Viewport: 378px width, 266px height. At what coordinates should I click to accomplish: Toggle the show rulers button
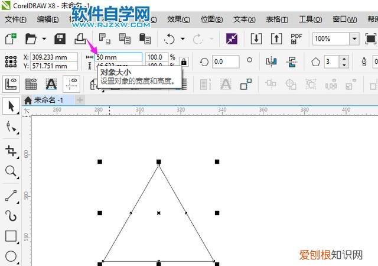pos(11,84)
